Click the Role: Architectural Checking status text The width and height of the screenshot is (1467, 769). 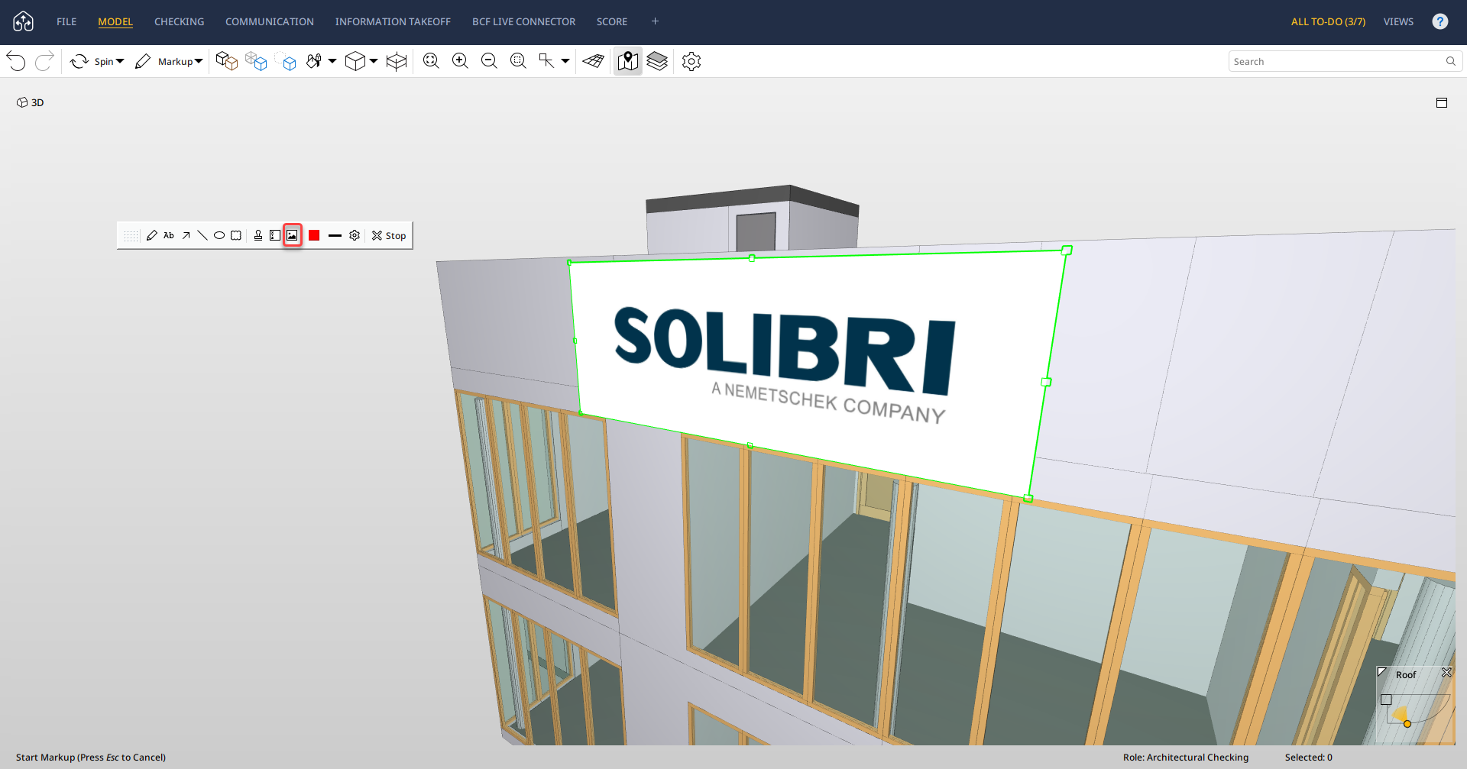tap(1186, 758)
